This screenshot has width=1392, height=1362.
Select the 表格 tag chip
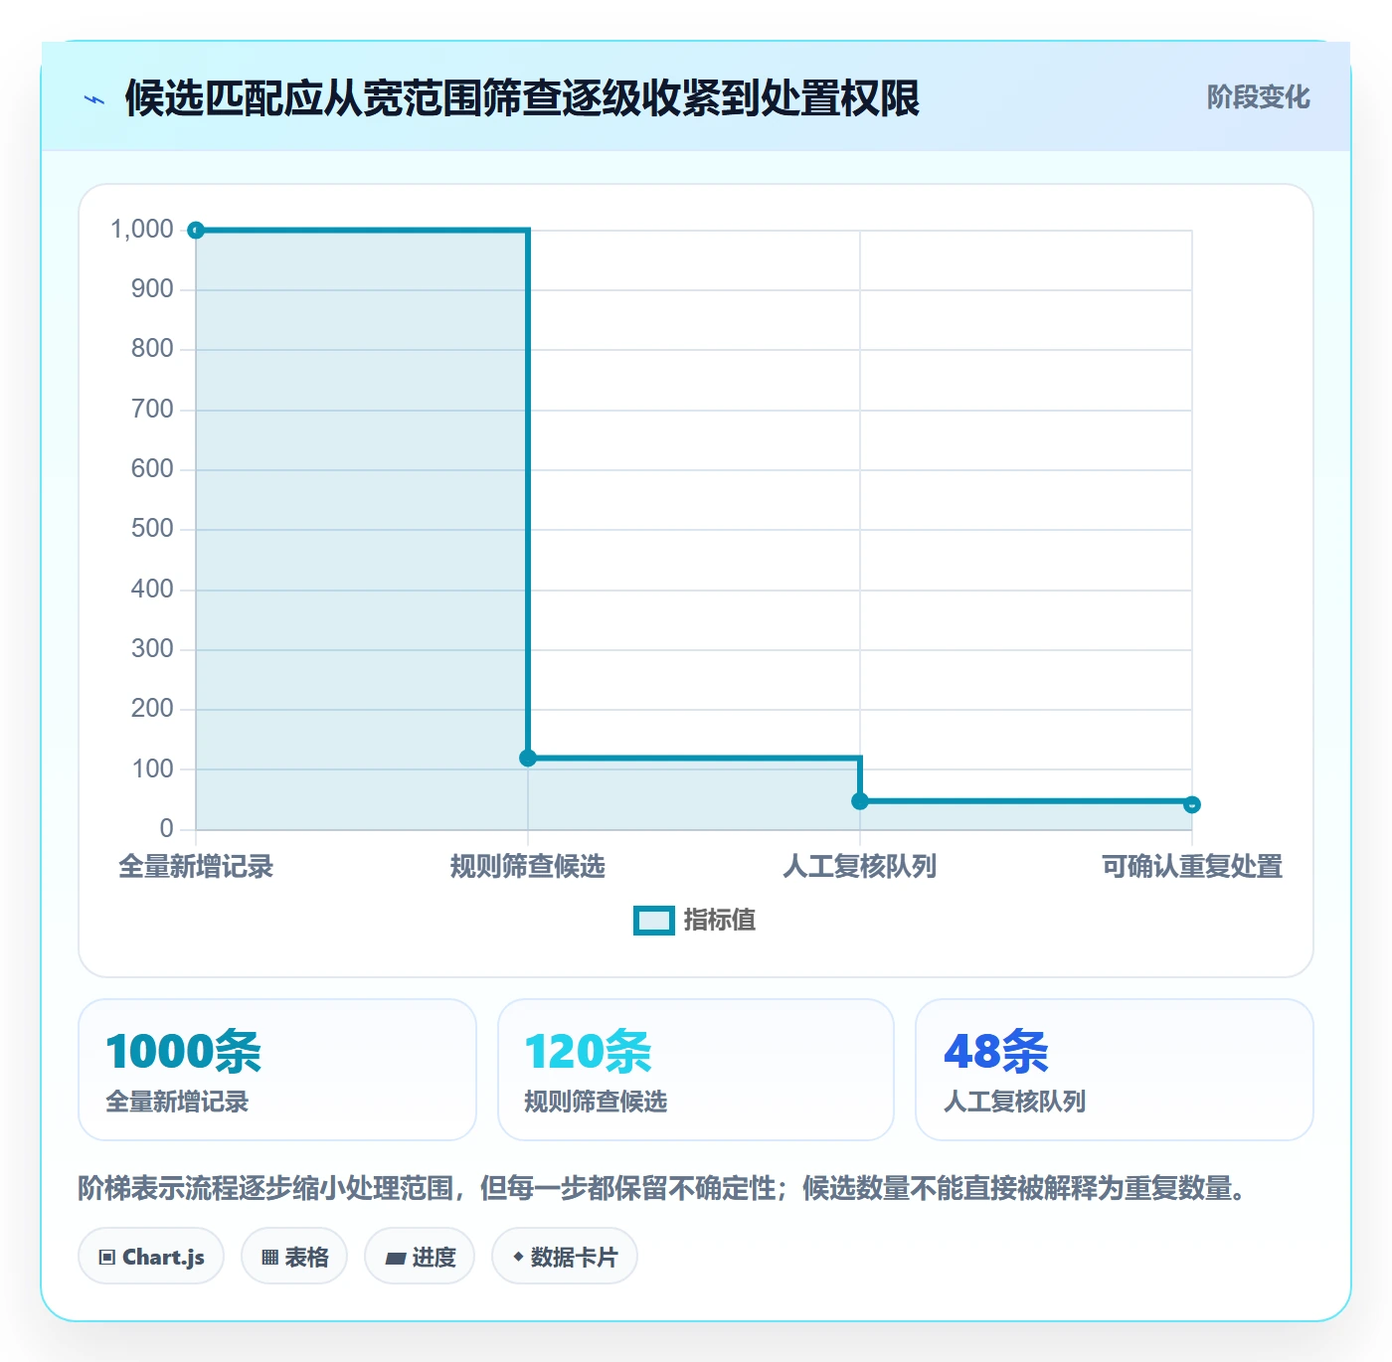[294, 1257]
